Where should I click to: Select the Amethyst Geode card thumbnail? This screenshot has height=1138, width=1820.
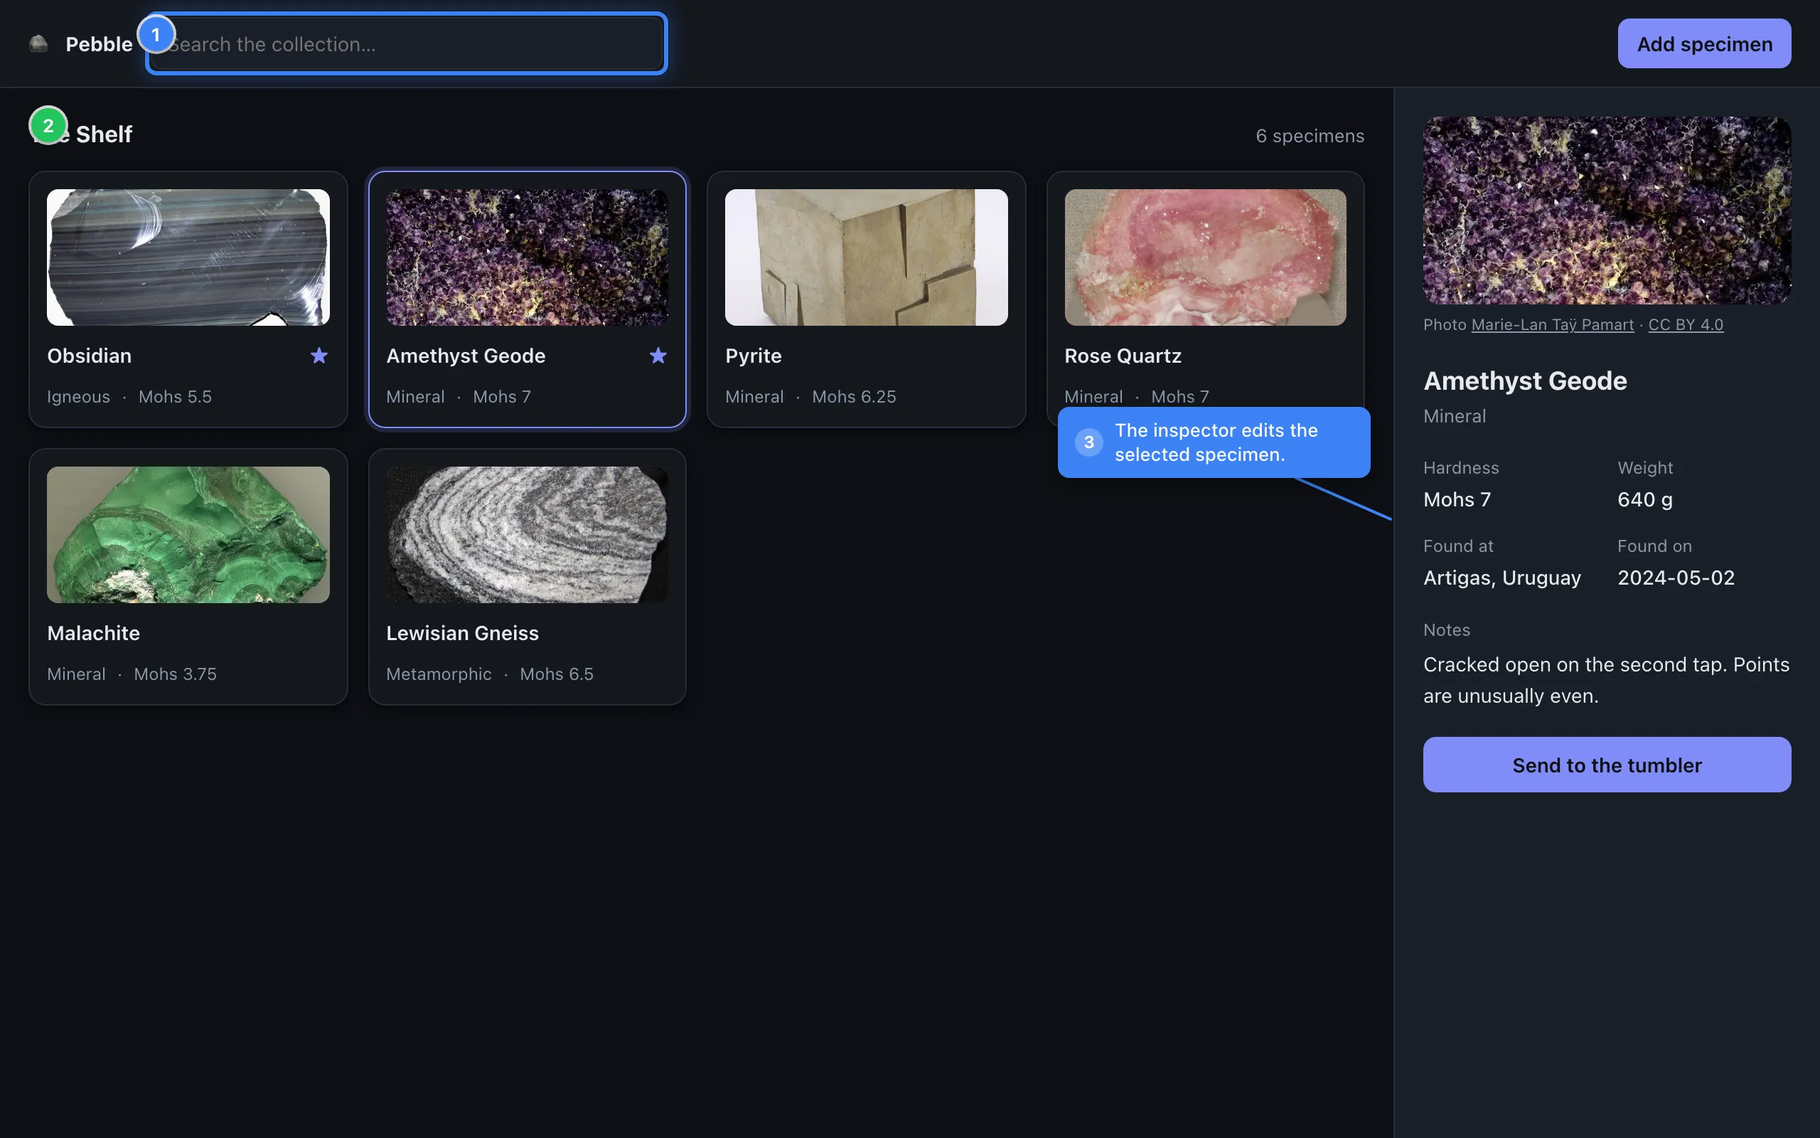coord(528,257)
